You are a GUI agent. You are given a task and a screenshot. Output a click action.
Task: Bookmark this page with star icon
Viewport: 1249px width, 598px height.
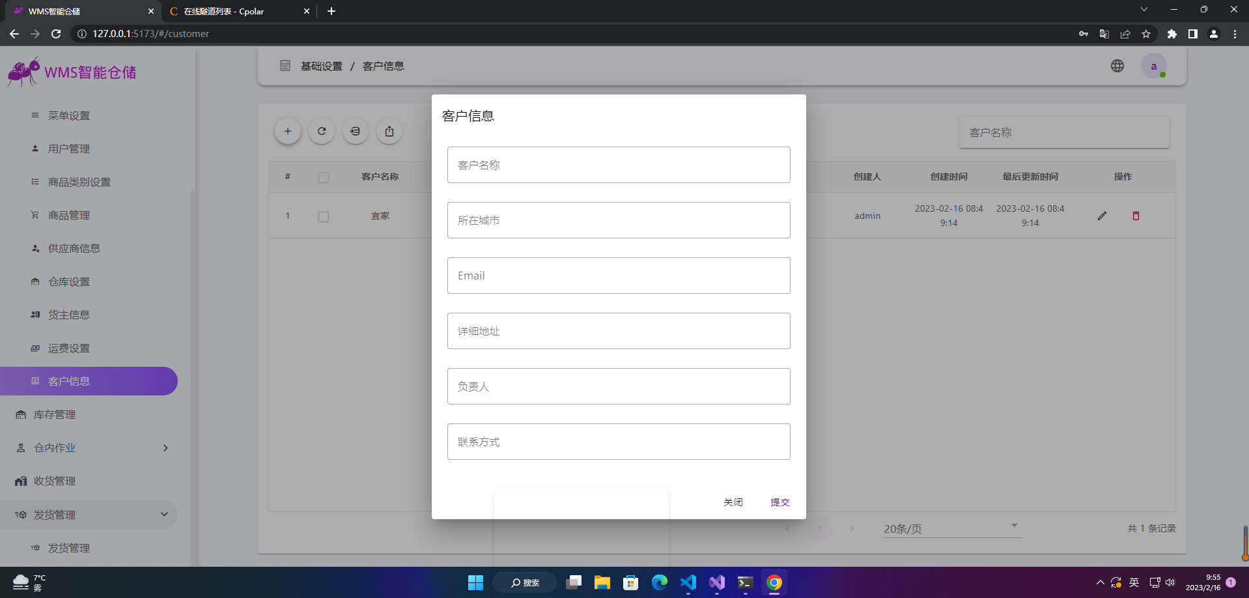[1146, 34]
